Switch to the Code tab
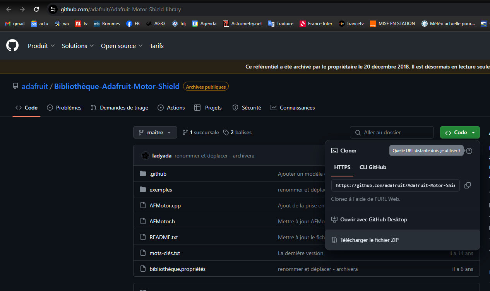Image resolution: width=490 pixels, height=291 pixels. click(26, 108)
